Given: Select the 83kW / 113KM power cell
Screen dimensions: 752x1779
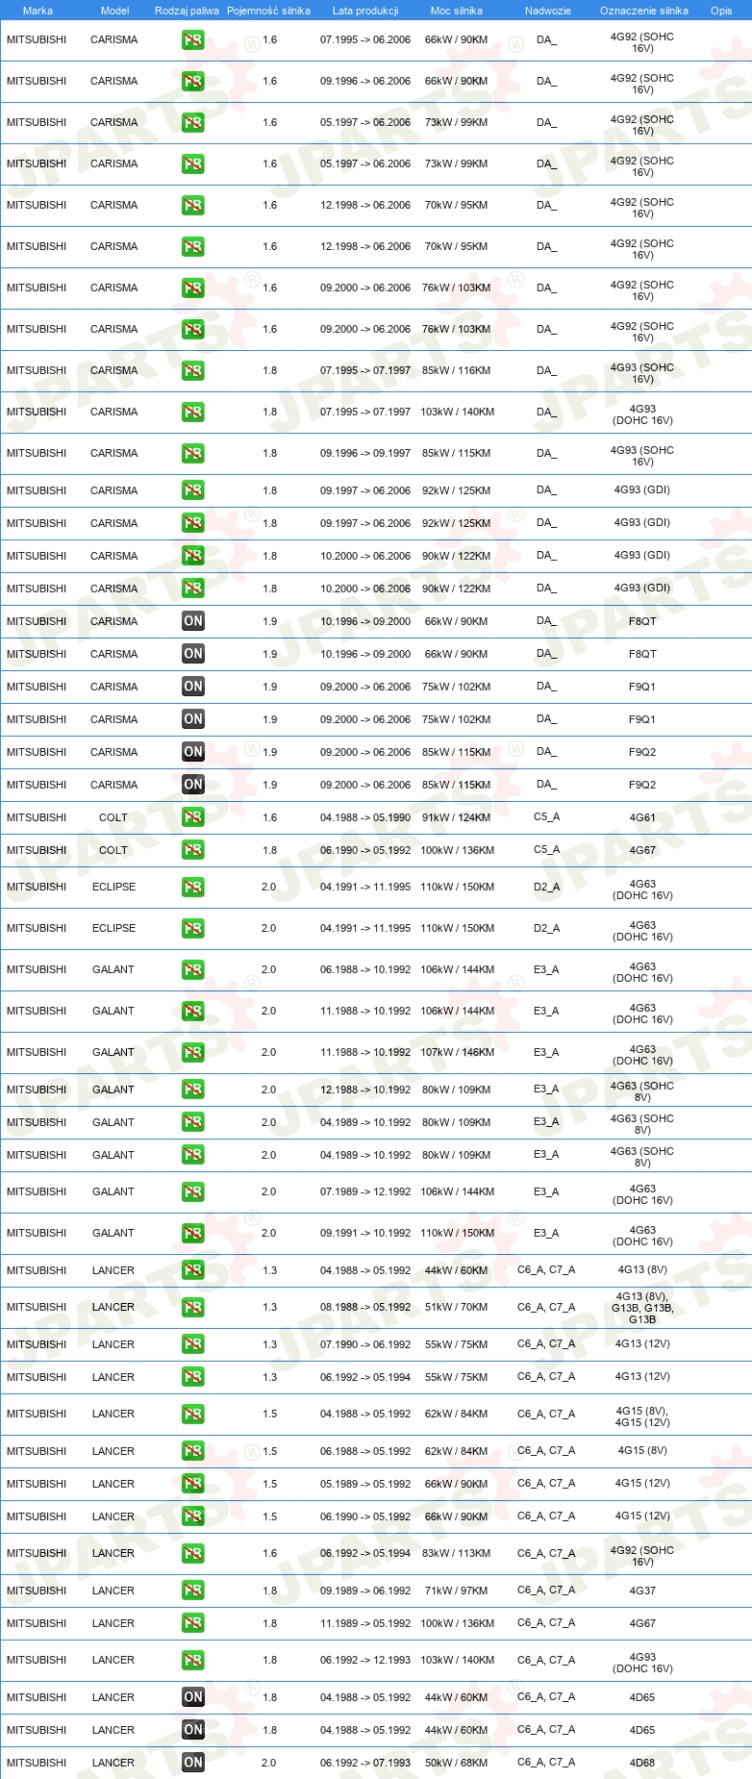Looking at the screenshot, I should pyautogui.click(x=456, y=1553).
